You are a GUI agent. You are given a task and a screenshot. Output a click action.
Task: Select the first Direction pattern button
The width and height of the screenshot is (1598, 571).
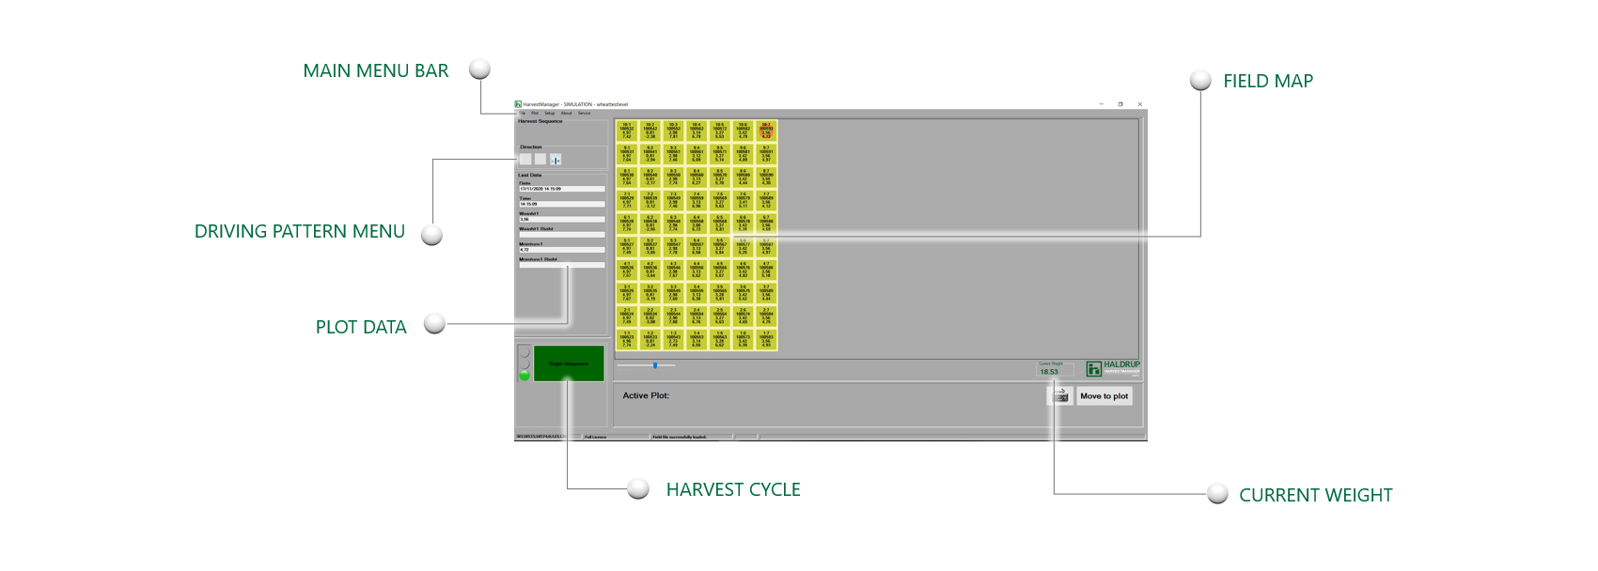[x=525, y=160]
